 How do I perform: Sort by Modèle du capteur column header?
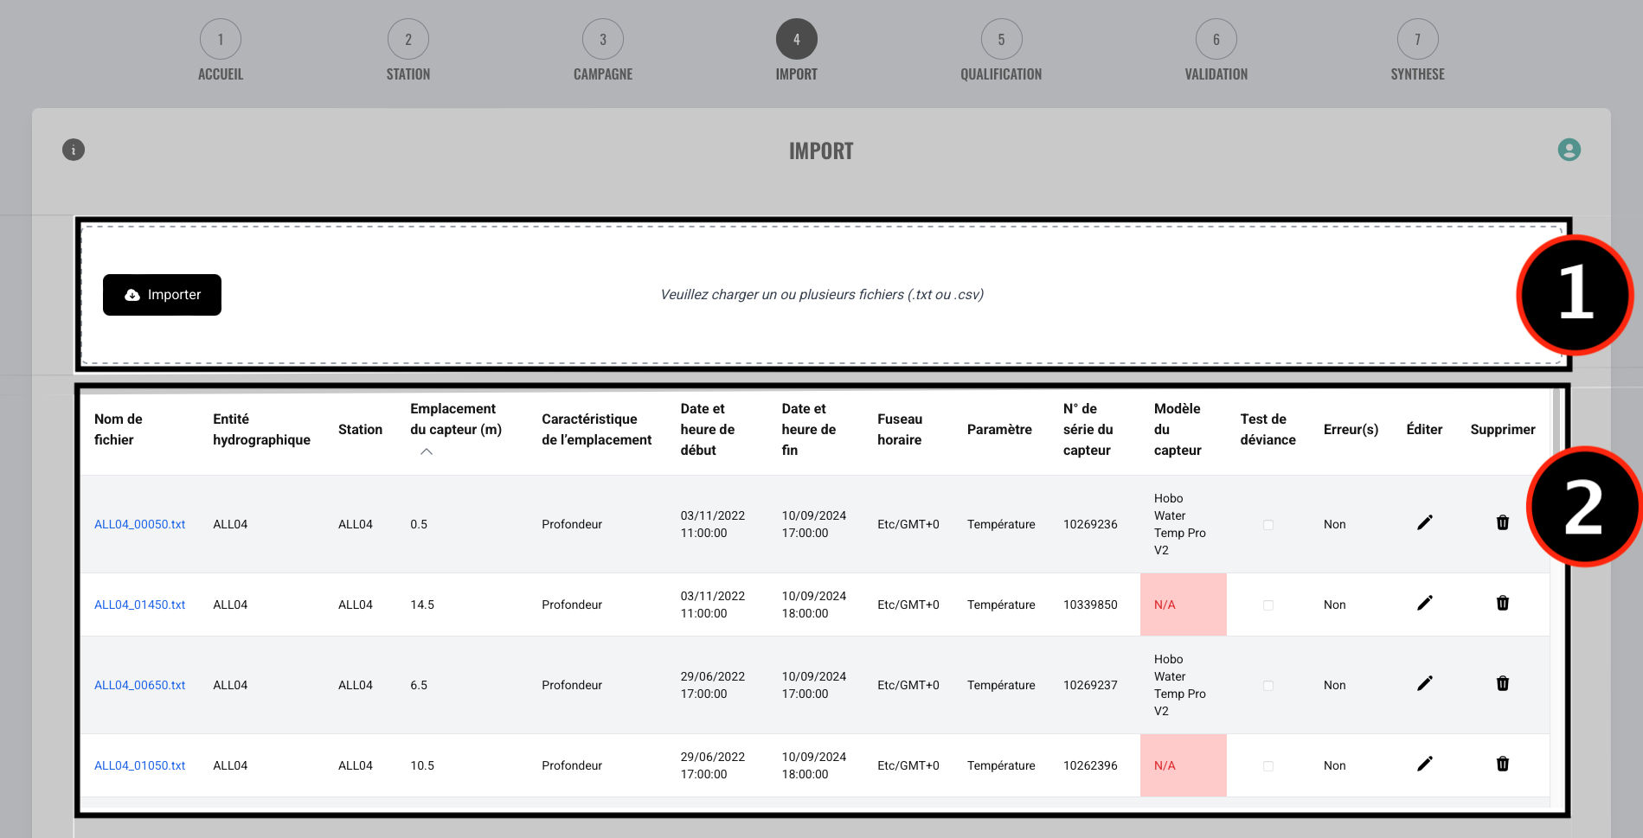(x=1178, y=429)
